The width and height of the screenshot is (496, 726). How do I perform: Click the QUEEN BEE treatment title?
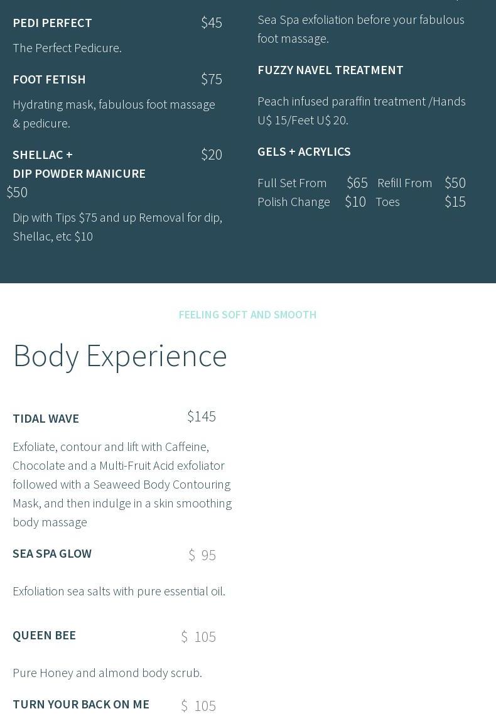tap(44, 635)
